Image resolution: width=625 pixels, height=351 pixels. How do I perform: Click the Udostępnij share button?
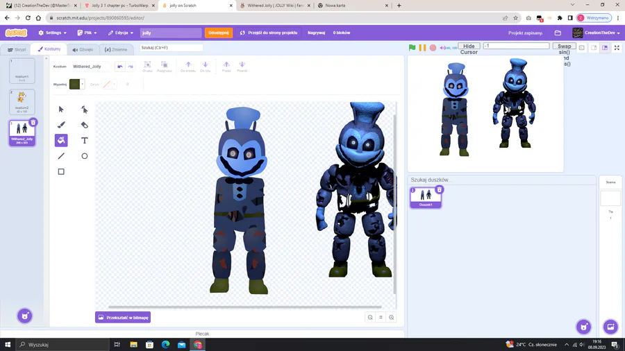219,33
